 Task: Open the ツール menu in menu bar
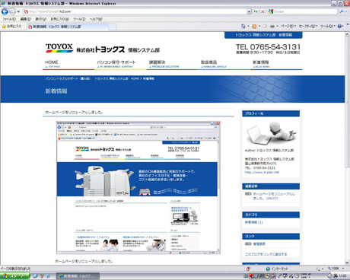coord(79,19)
